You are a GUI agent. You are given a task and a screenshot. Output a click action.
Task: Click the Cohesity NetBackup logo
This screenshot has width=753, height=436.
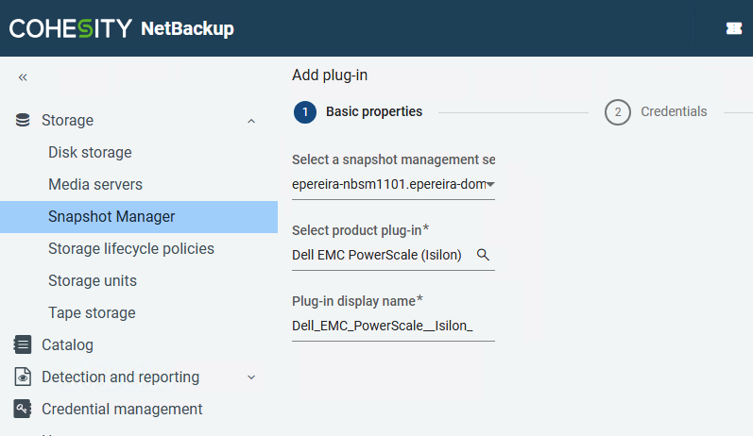[121, 28]
